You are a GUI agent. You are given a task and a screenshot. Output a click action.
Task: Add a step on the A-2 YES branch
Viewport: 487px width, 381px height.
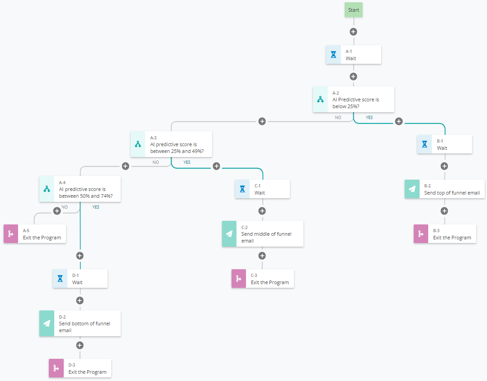click(399, 122)
